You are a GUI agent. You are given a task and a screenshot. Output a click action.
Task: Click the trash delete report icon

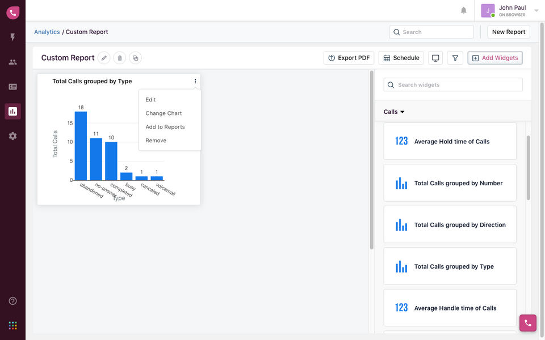pos(119,58)
